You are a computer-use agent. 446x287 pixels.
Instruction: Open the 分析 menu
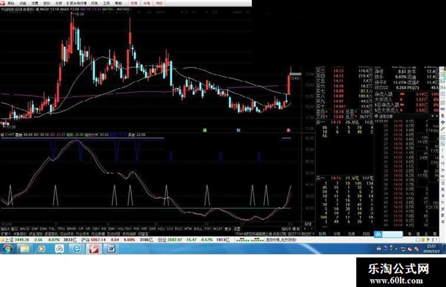click(x=59, y=3)
